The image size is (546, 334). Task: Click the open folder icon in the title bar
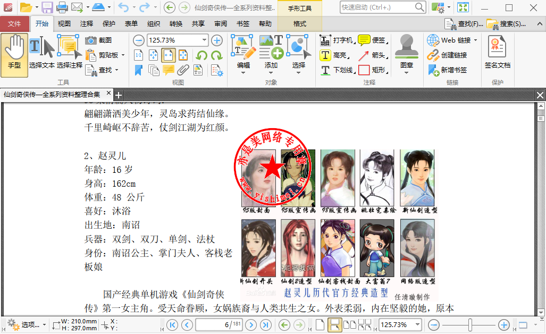pyautogui.click(x=26, y=7)
